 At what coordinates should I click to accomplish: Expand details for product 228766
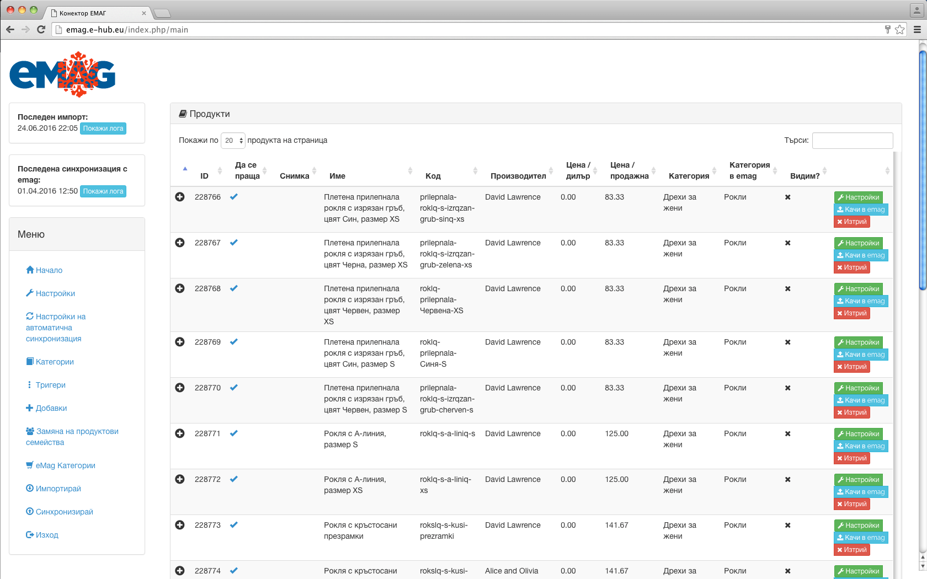click(180, 197)
